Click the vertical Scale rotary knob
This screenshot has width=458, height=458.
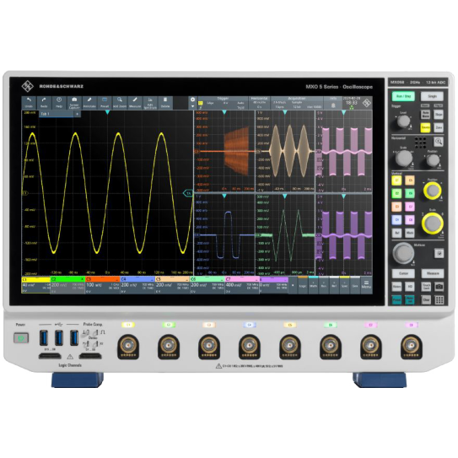point(433,224)
